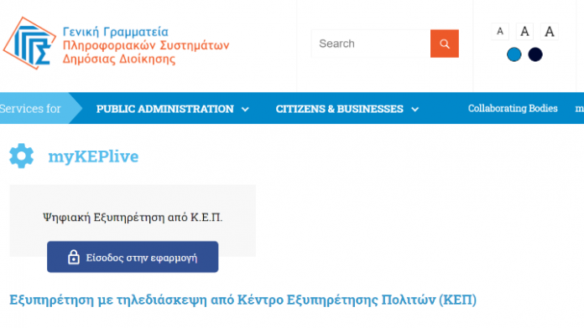Click the orange search magnifier button
584x328 pixels.
pos(445,44)
